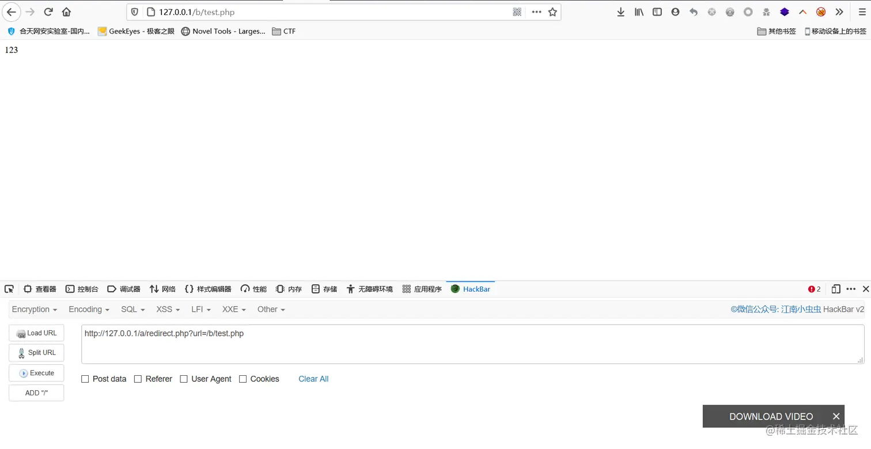Open the XXE dropdown menu
The height and width of the screenshot is (449, 871).
(234, 310)
